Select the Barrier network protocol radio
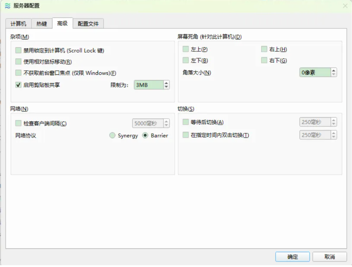This screenshot has width=352, height=267. tap(145, 136)
